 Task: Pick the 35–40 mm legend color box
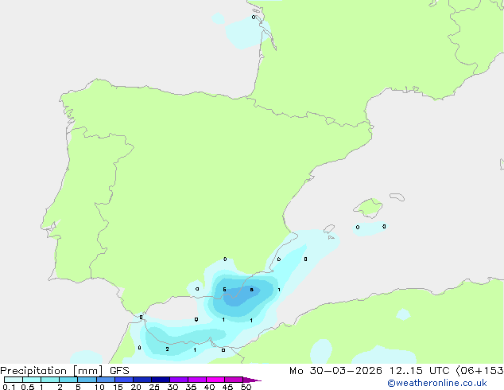coord(197,380)
